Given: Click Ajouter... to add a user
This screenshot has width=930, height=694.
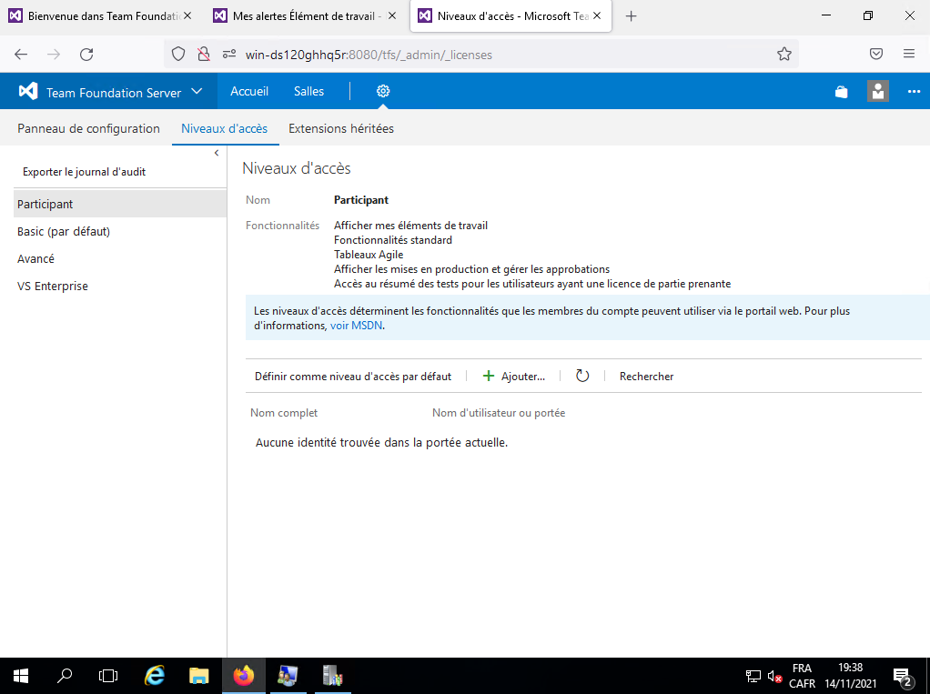Looking at the screenshot, I should point(514,377).
